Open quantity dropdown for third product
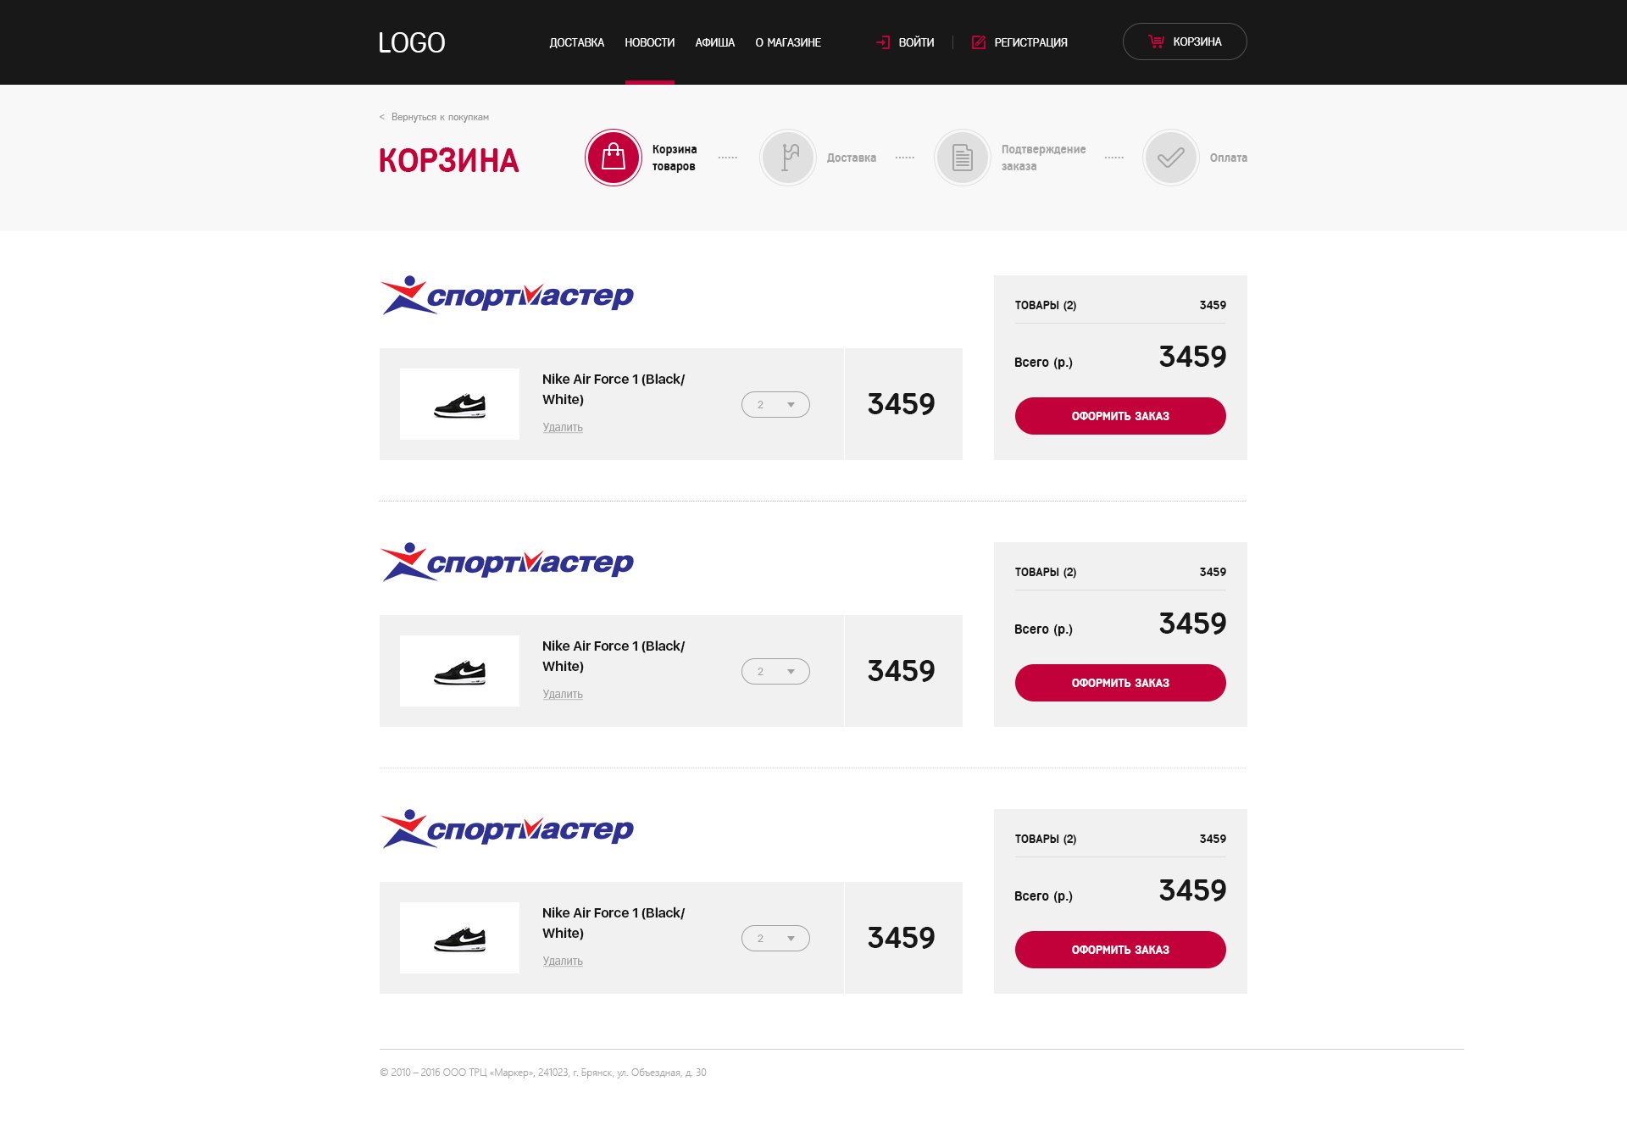1627x1131 pixels. pyautogui.click(x=775, y=939)
